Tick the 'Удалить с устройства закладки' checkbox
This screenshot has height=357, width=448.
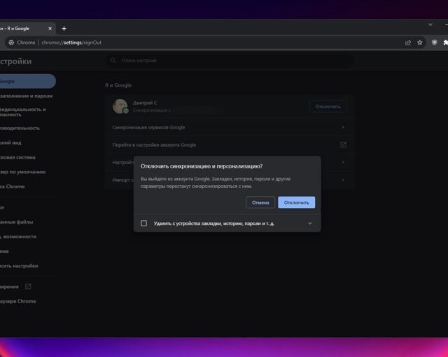(x=143, y=224)
